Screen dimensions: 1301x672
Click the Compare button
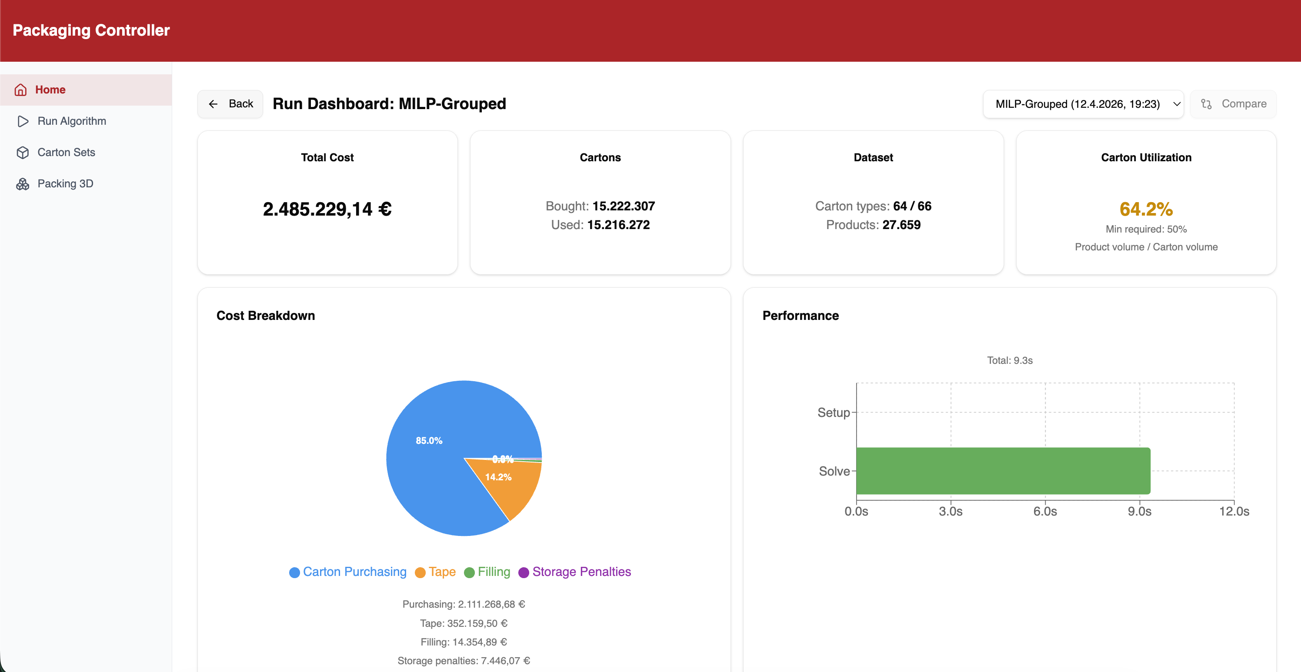tap(1233, 104)
